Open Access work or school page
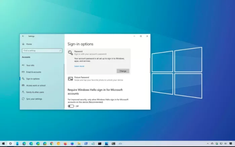The image size is (235, 147). pyautogui.click(x=34, y=85)
